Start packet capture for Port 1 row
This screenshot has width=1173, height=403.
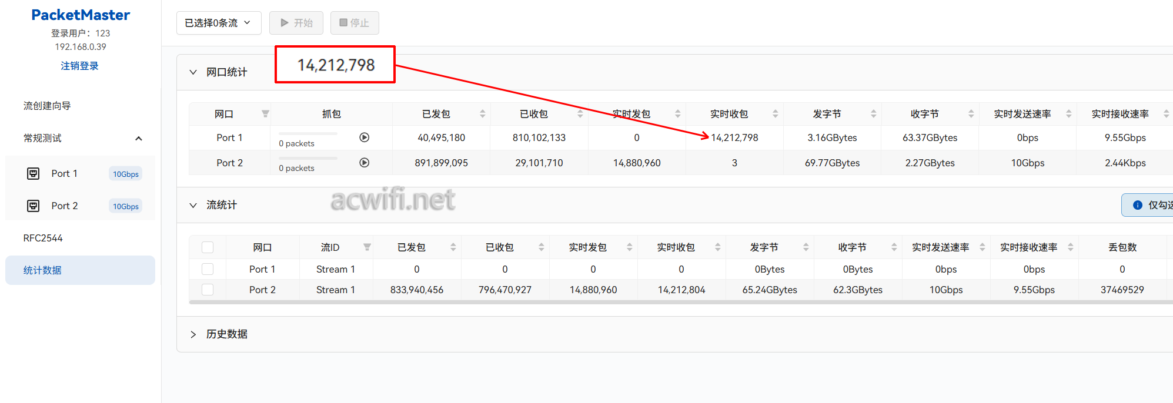tap(365, 137)
